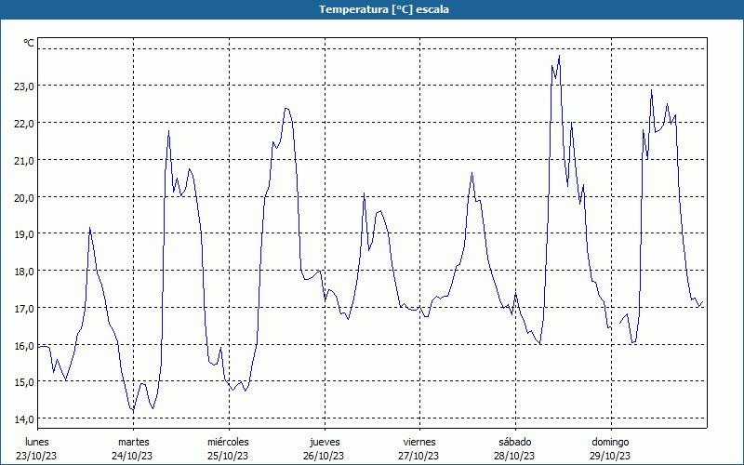Viewport: 744px width, 465px height.
Task: Click the 'Temperatura [°C] escala' title
Action: 384,9
